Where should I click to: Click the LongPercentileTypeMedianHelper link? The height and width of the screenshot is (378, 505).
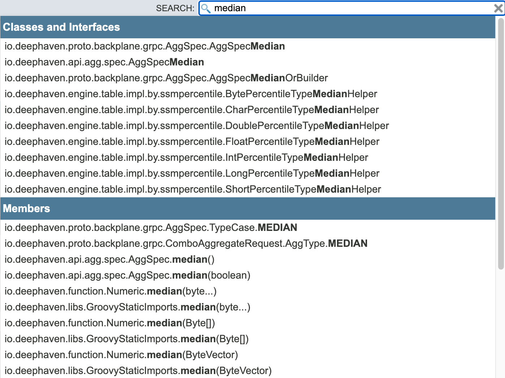coord(191,173)
